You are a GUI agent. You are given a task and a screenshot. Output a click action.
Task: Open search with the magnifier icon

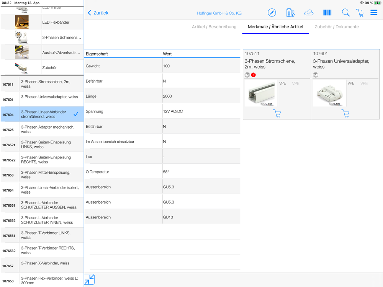point(345,13)
